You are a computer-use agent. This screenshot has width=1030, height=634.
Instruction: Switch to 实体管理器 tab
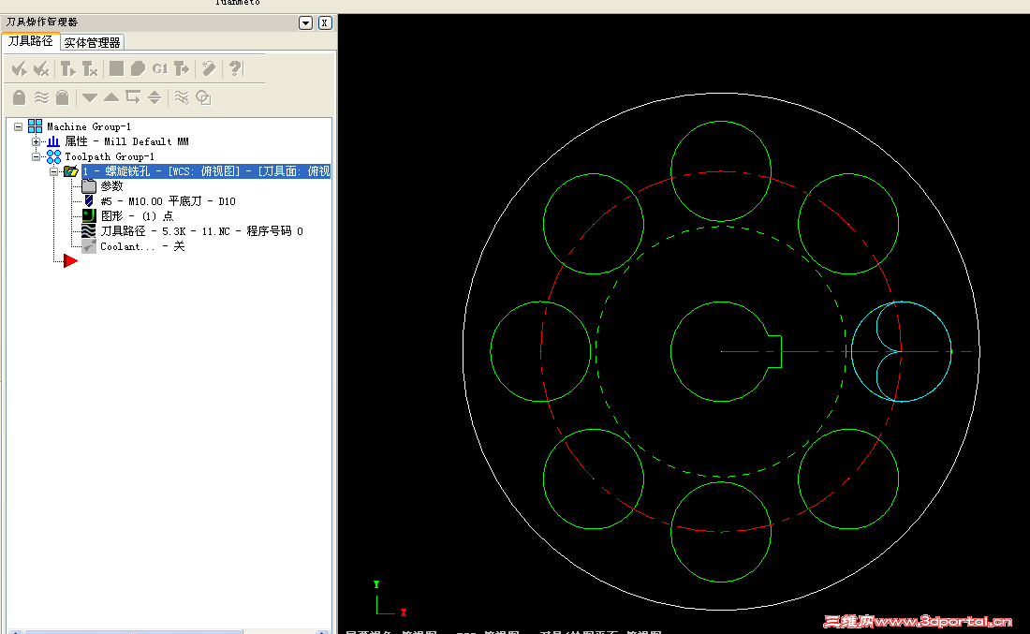point(92,43)
